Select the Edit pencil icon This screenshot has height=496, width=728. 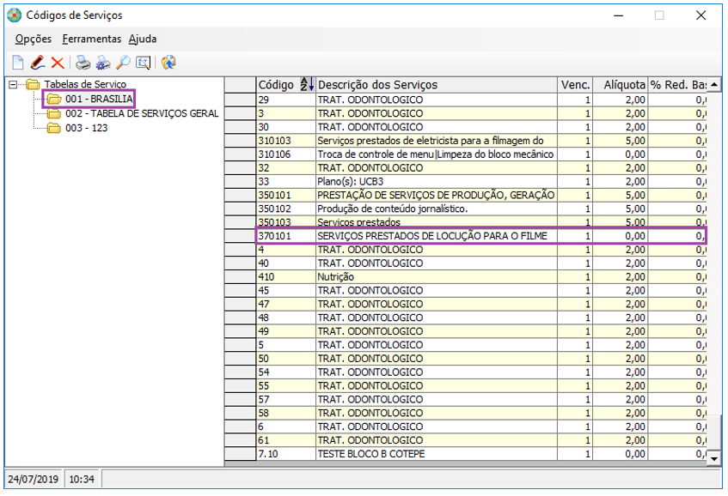(x=38, y=60)
